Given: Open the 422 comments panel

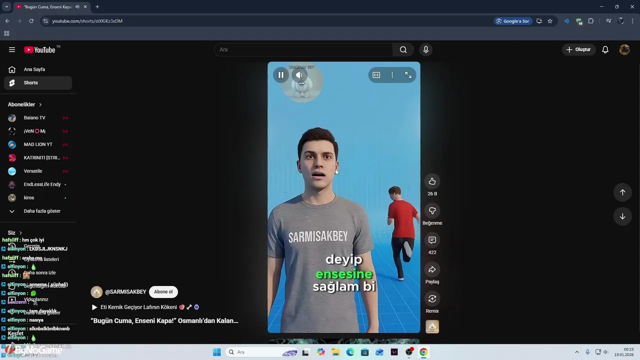Looking at the screenshot, I should [432, 240].
